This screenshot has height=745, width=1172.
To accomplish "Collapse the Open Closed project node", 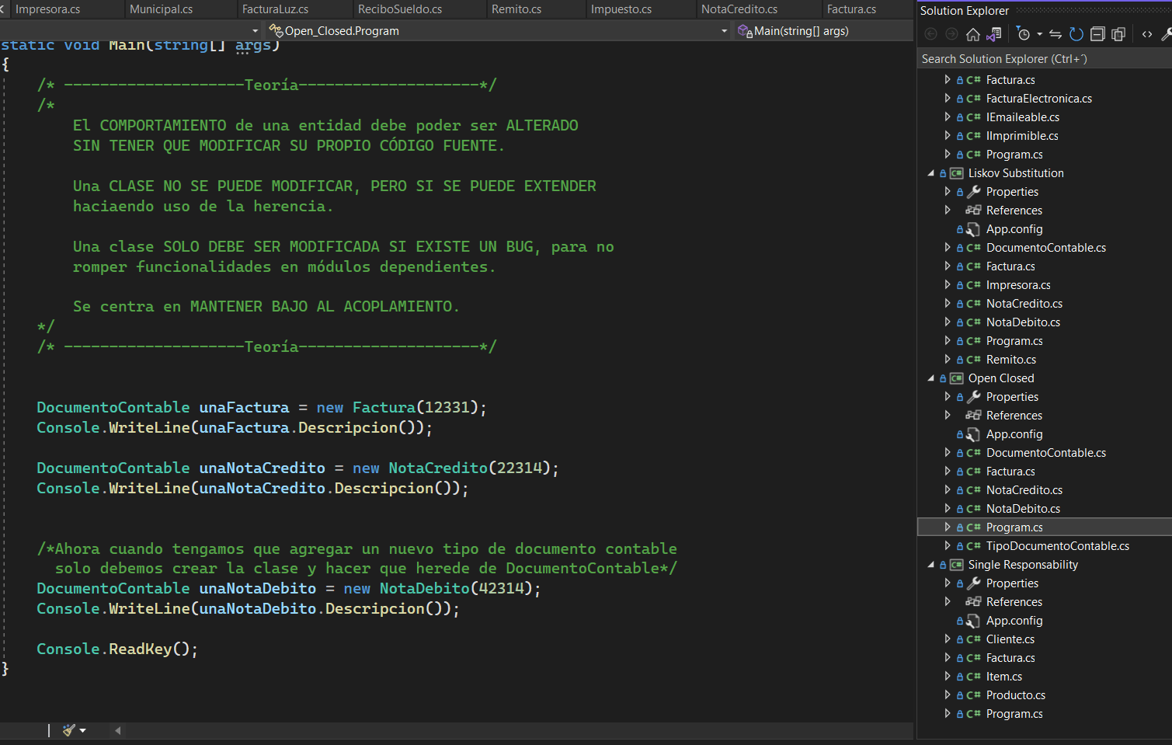I will 931,378.
